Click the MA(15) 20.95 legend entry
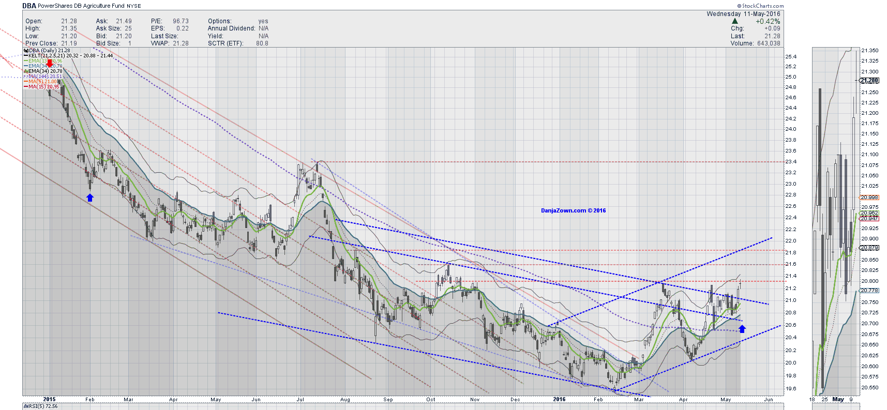Viewport: 887px width, 410px height. point(43,87)
